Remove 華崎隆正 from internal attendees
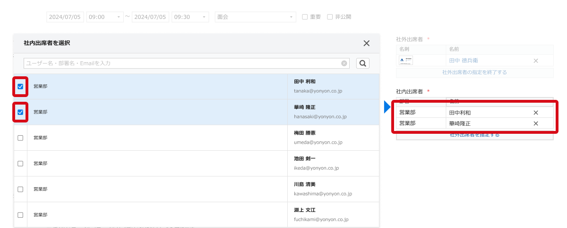The height and width of the screenshot is (228, 567). tap(536, 123)
